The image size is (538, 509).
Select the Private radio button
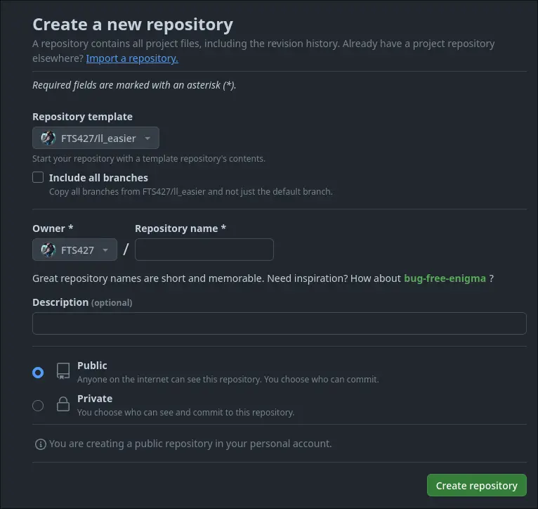38,405
